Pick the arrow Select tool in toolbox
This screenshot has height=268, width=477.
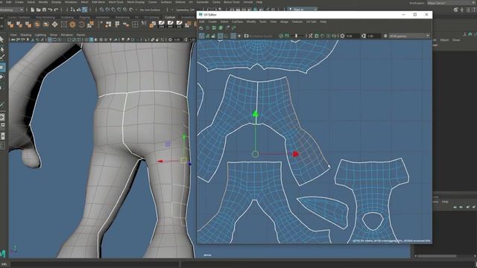tap(1, 39)
